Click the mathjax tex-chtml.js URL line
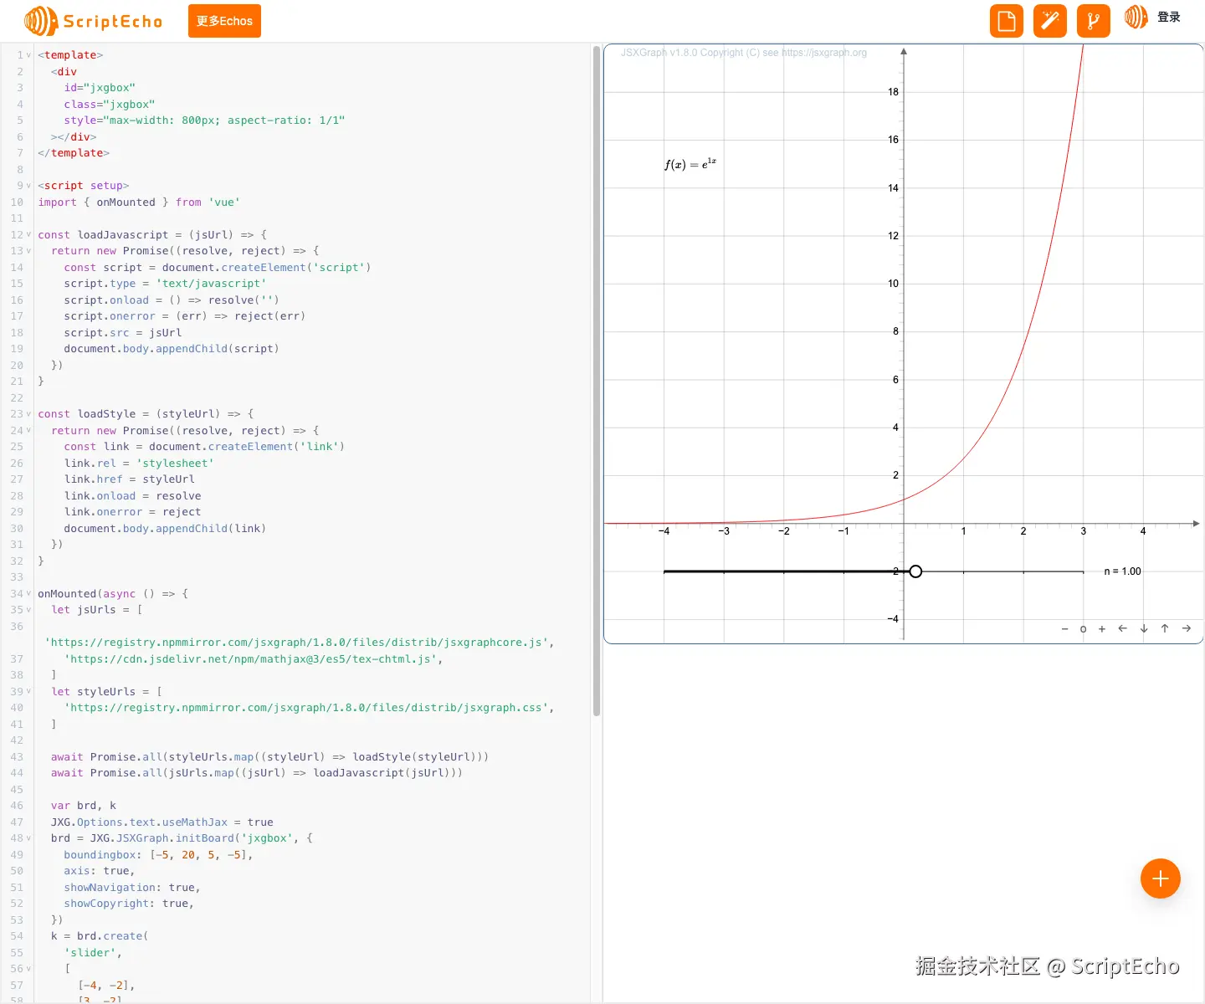The height and width of the screenshot is (1004, 1205). [x=254, y=659]
